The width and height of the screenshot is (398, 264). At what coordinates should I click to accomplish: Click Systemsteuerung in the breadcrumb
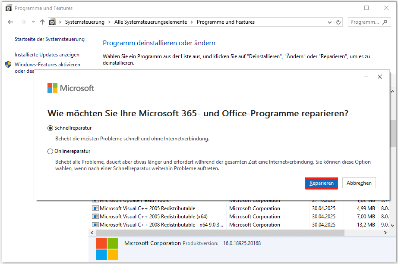click(x=85, y=22)
